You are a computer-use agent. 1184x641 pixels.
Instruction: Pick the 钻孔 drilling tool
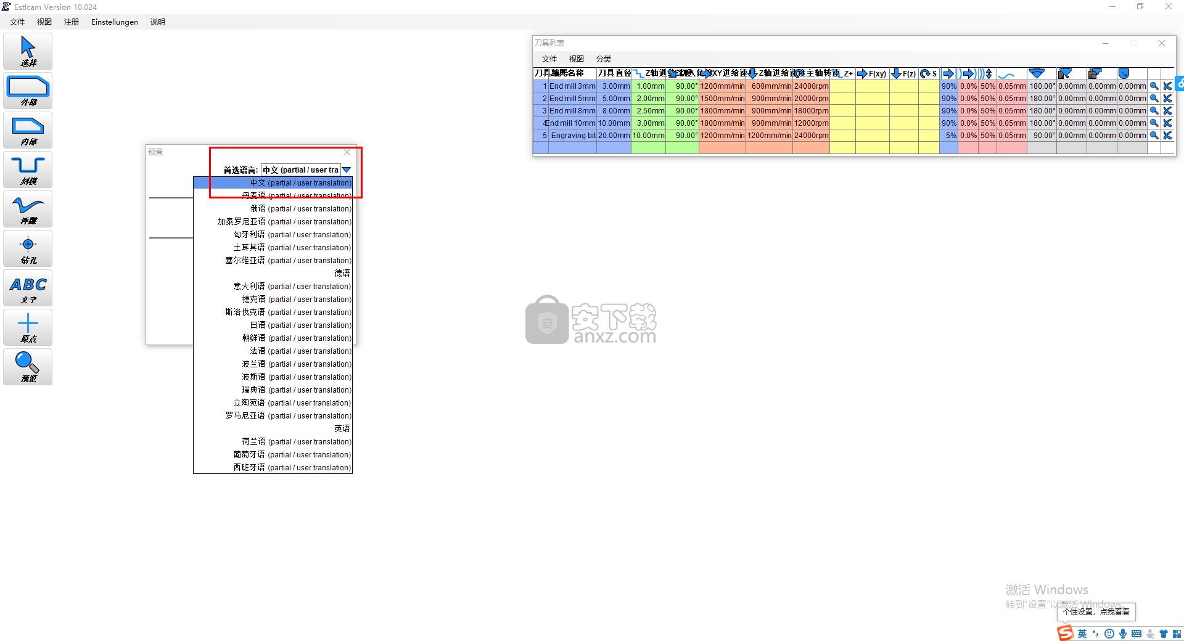tap(28, 248)
